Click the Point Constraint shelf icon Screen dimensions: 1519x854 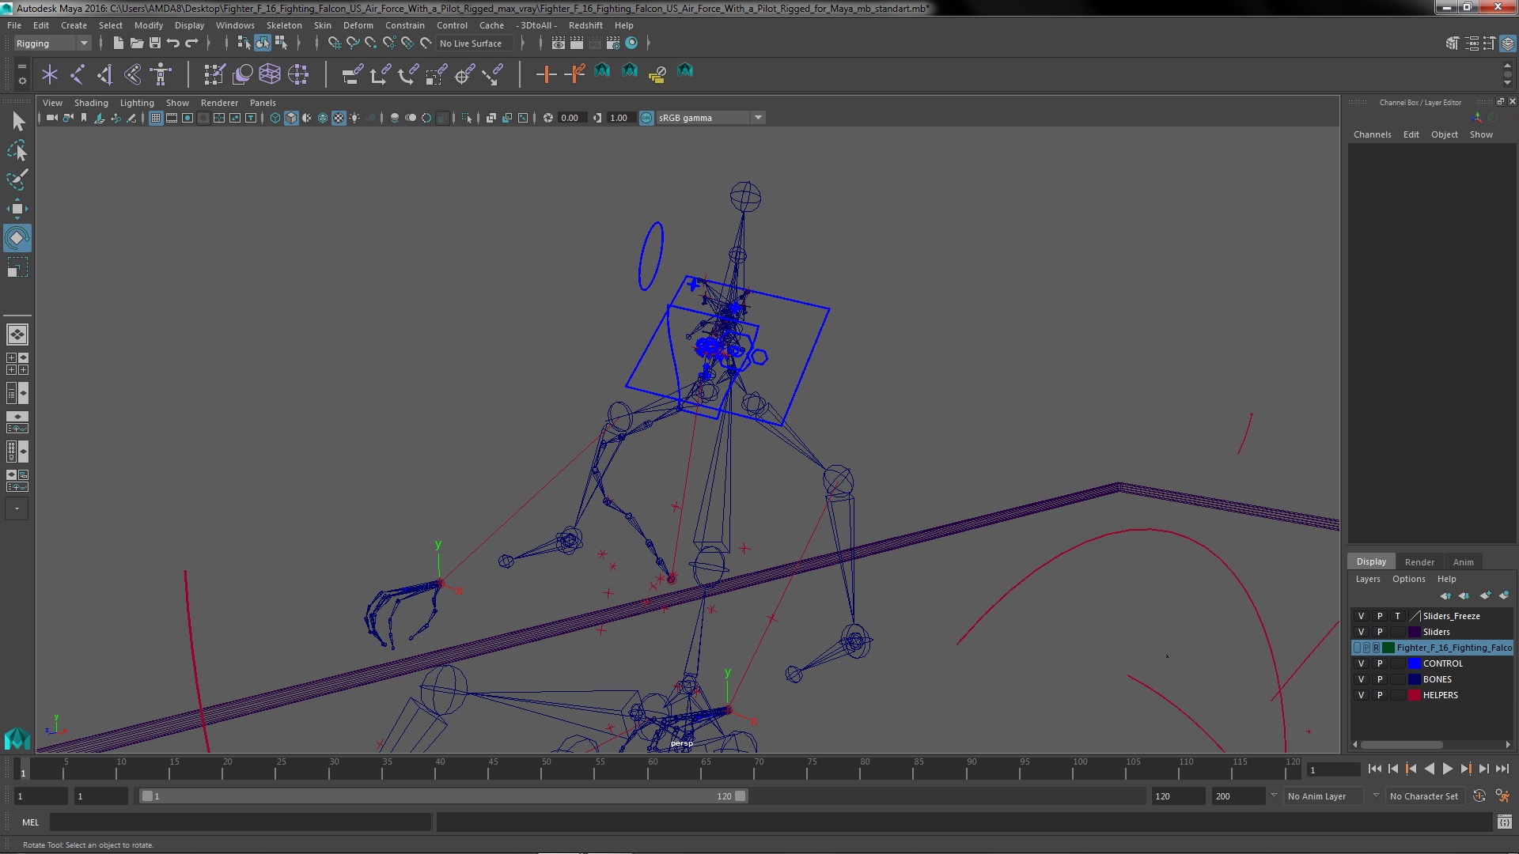[x=380, y=74]
